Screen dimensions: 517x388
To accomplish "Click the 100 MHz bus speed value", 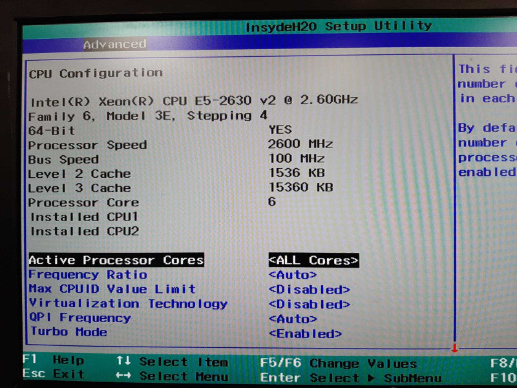I will (x=297, y=158).
